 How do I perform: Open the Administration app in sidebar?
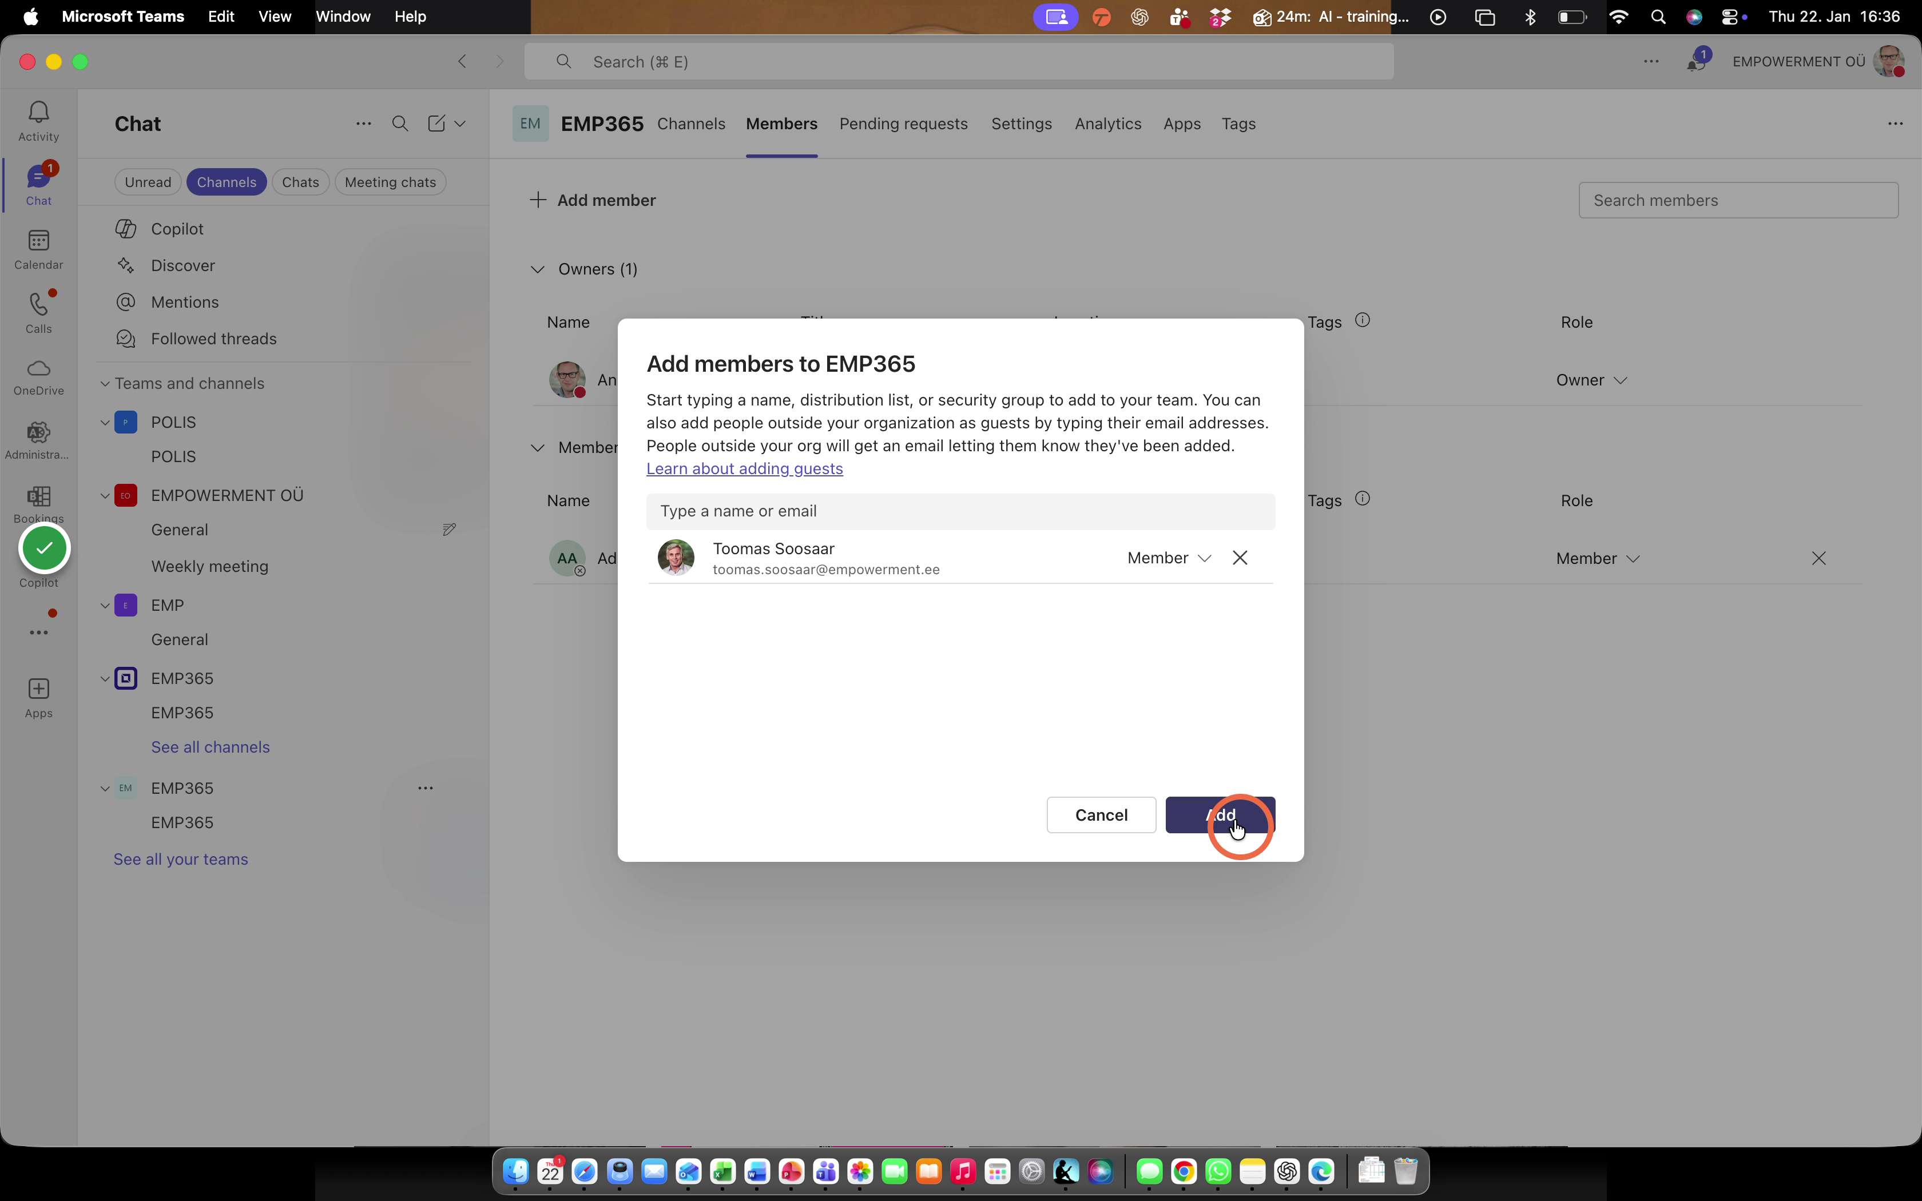pyautogui.click(x=38, y=440)
